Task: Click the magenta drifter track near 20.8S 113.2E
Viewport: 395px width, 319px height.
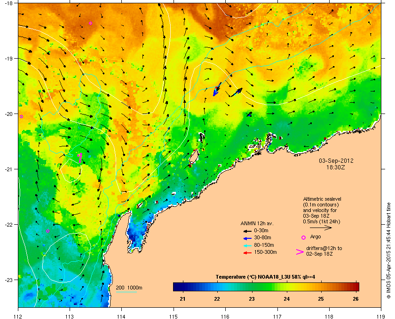Action: 79,157
